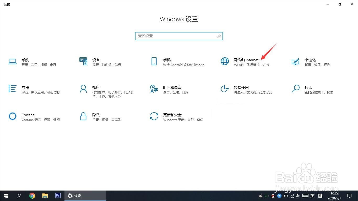Click 'Windows 更新、恢复、备份' description
Viewport: 358px width, 201px height.
point(183,120)
